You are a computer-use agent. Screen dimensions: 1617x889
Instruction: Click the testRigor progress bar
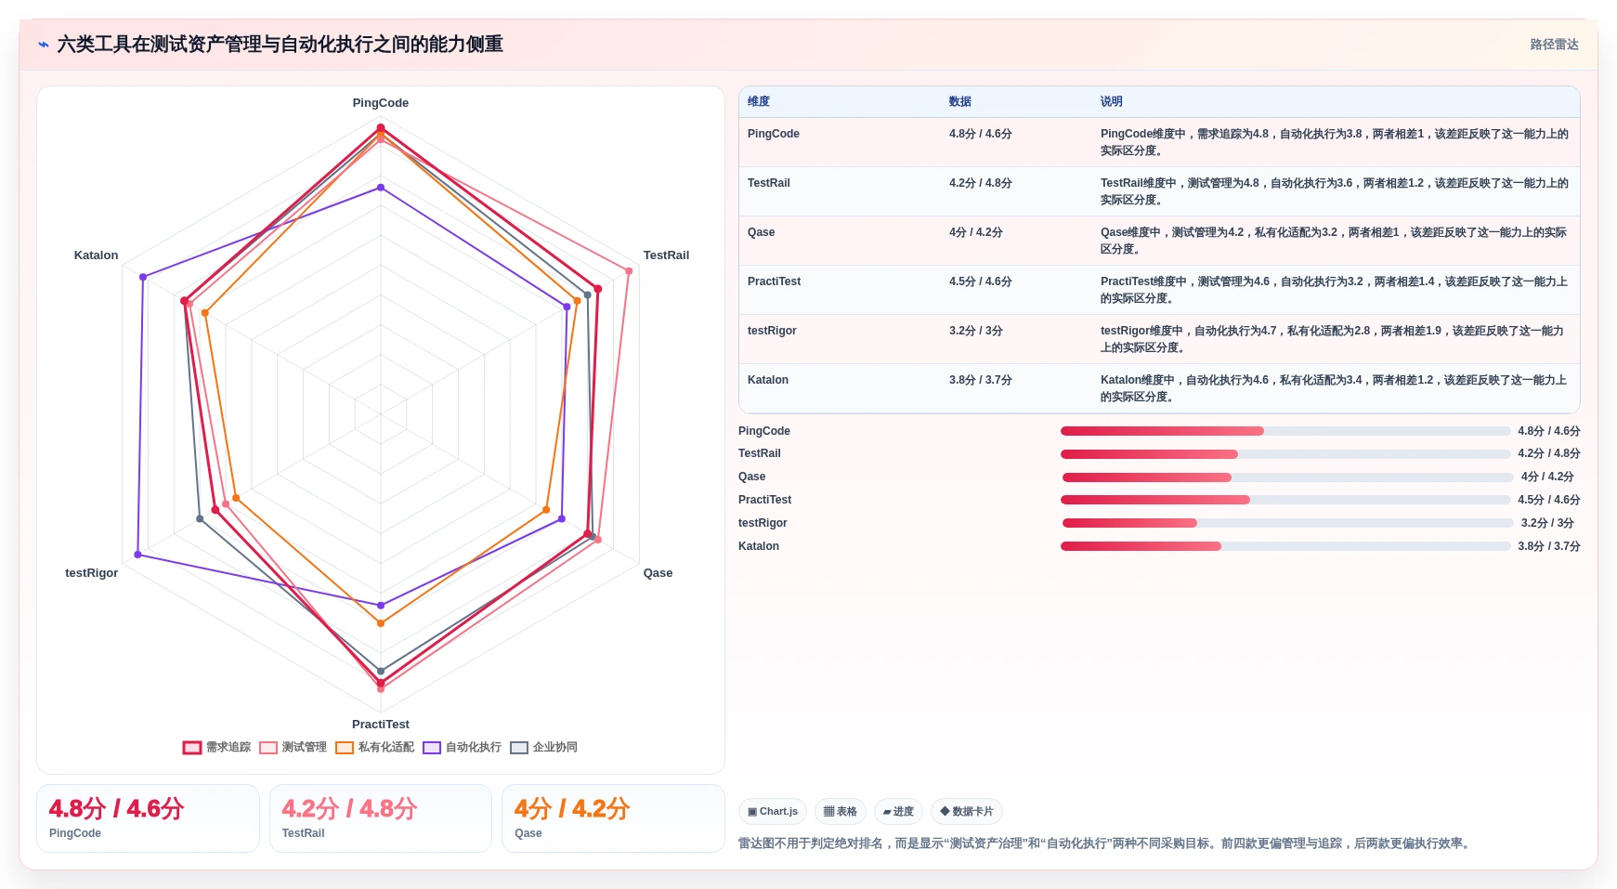pos(1288,523)
